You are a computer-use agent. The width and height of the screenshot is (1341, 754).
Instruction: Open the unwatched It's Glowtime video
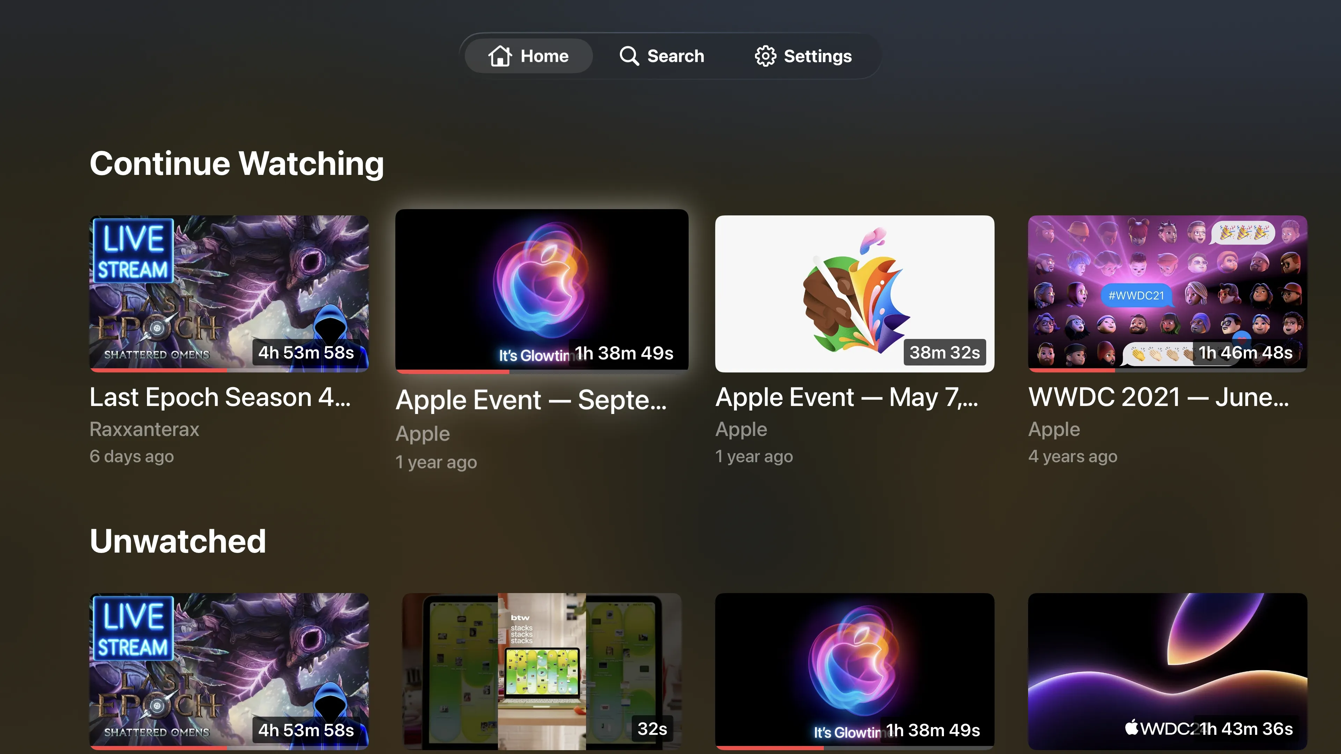pos(854,671)
